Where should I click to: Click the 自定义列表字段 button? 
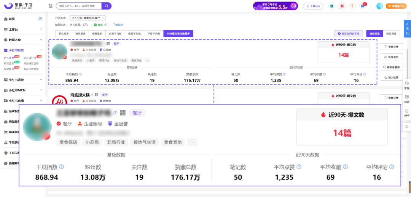[348, 34]
